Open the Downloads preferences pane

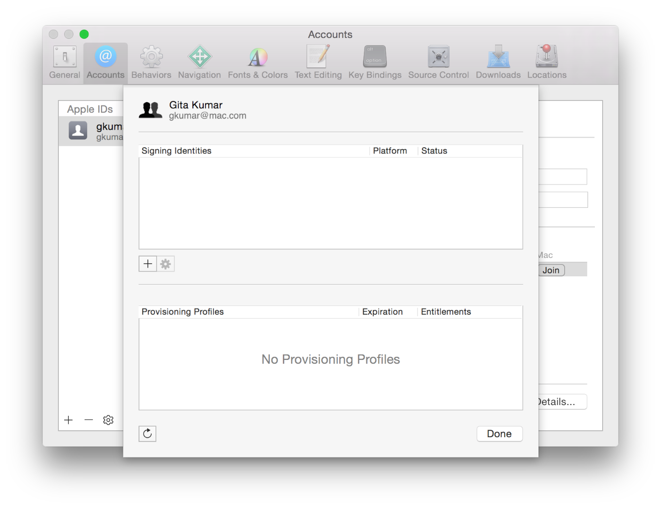pyautogui.click(x=498, y=63)
